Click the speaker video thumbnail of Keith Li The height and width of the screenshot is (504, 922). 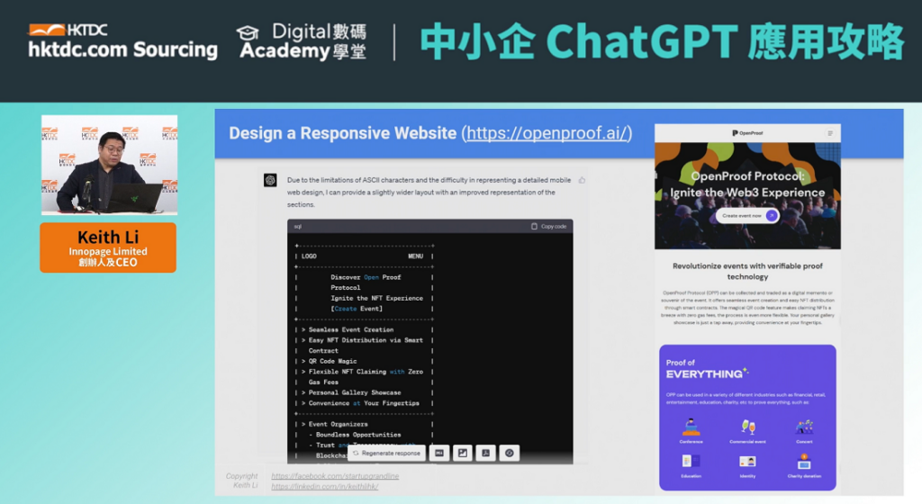point(109,165)
